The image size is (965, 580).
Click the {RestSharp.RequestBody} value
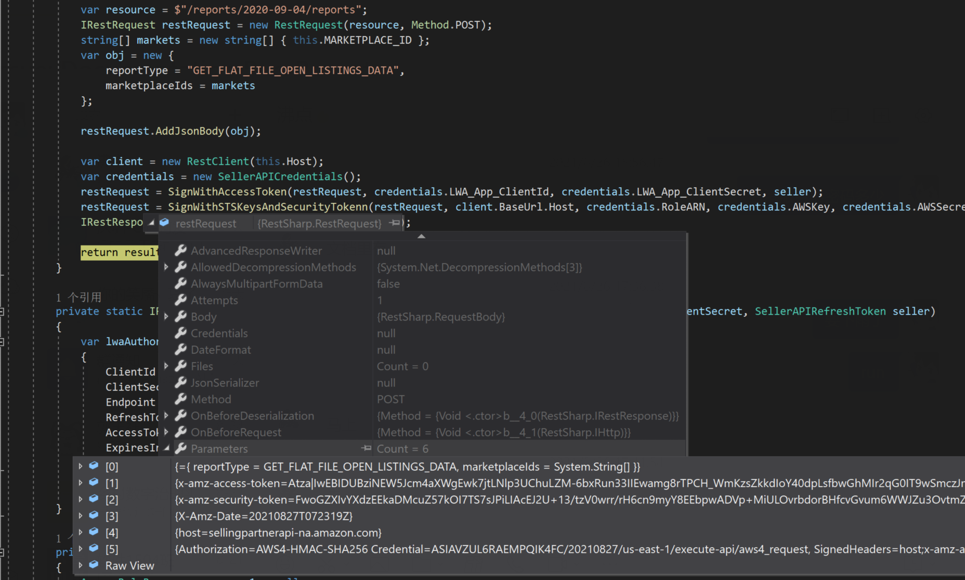[x=441, y=317]
